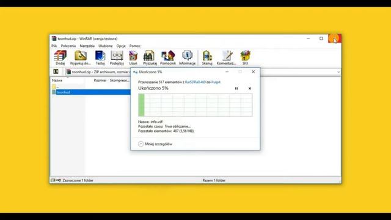Viewport: 391px width, 220px height.
Task: Open the Polecenia menu
Action: pos(68,46)
